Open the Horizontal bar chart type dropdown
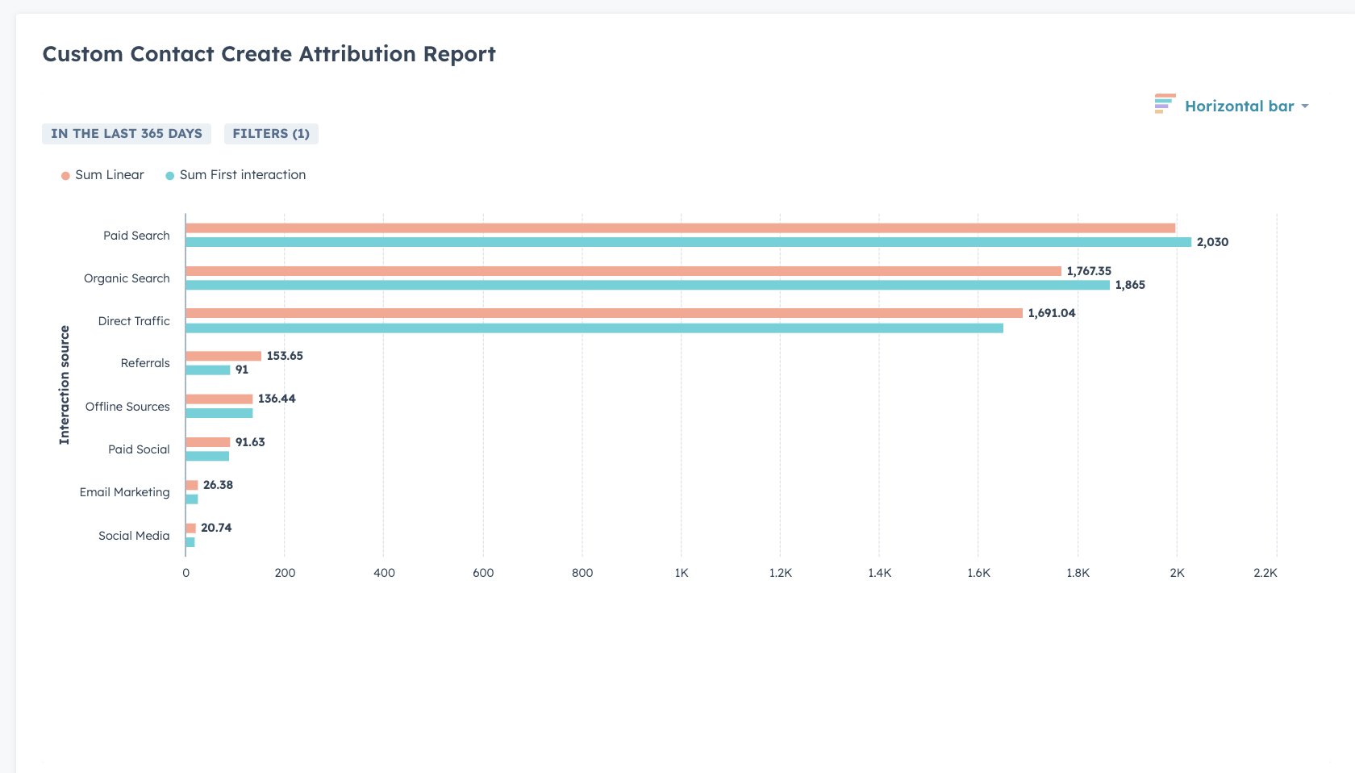 coord(1232,106)
